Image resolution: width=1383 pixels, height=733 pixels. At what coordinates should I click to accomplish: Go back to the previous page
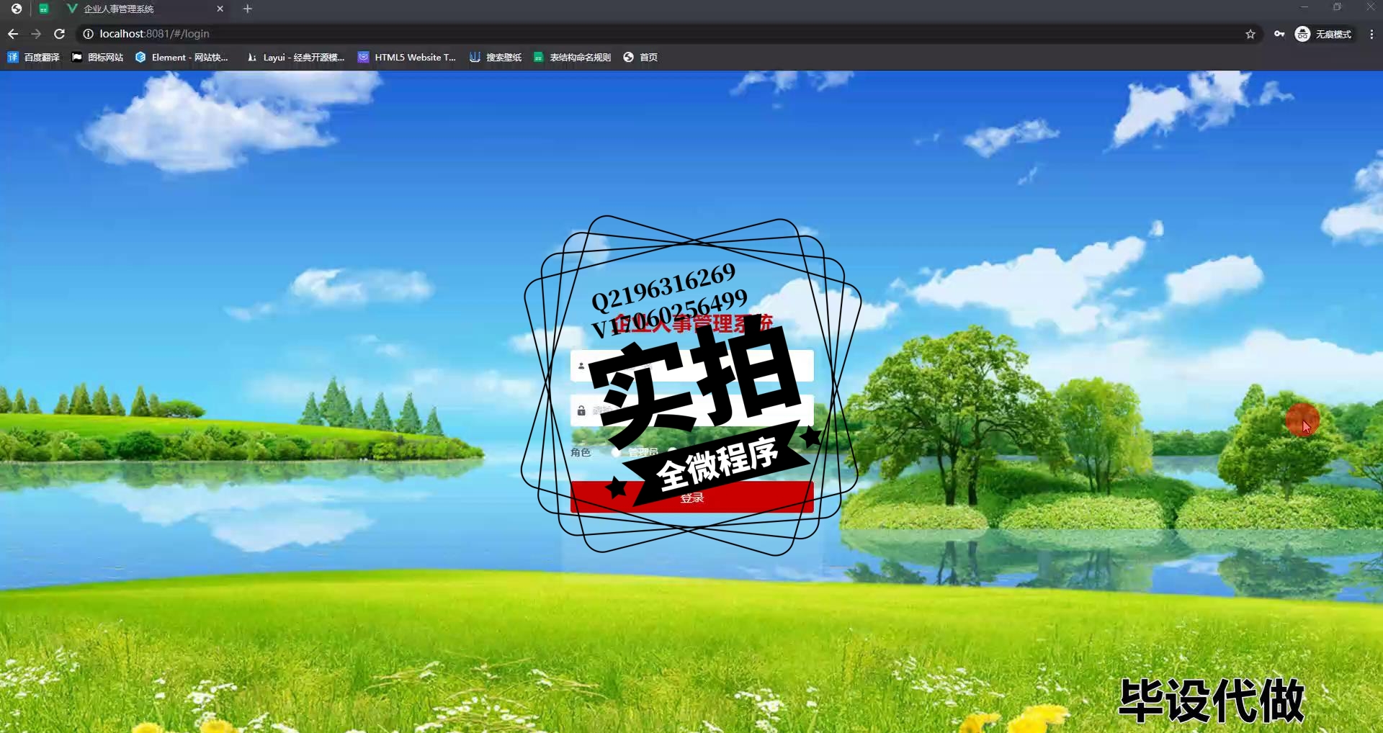pyautogui.click(x=13, y=34)
